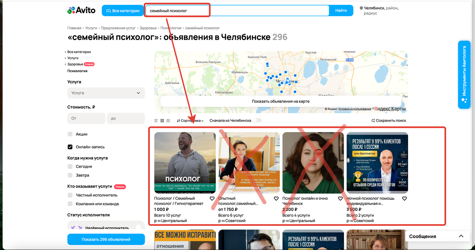Favorite the Ночной психолог listing heart
The image size is (475, 250).
pyautogui.click(x=405, y=199)
